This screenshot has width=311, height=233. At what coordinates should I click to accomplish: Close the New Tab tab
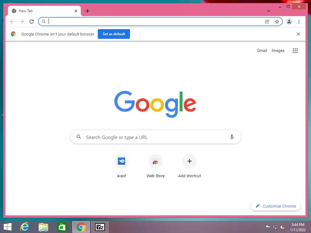(76, 11)
